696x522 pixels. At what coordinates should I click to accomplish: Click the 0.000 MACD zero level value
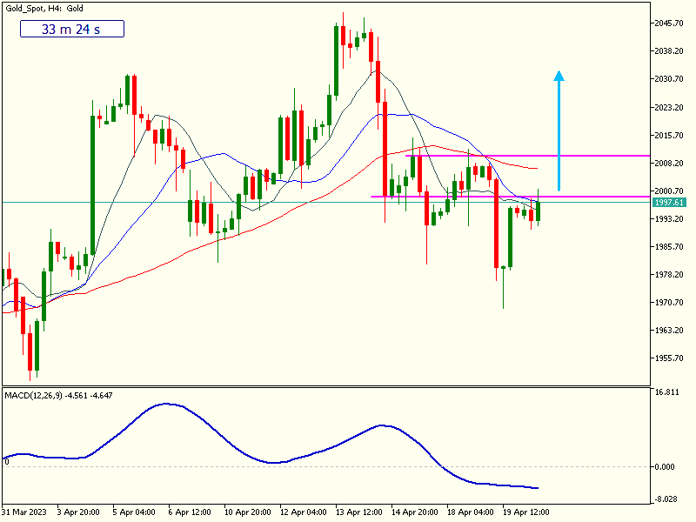tap(667, 466)
